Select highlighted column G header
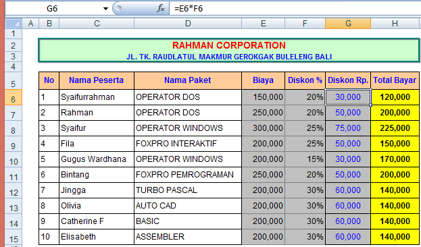 pyautogui.click(x=348, y=24)
